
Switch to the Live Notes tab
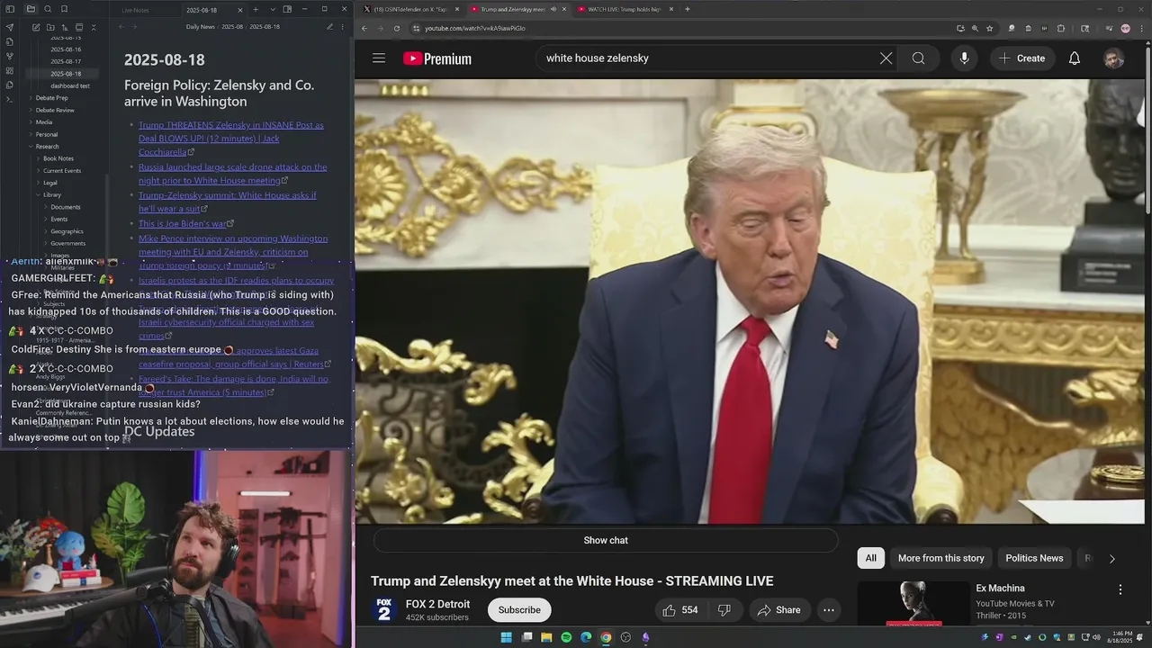coord(136,10)
